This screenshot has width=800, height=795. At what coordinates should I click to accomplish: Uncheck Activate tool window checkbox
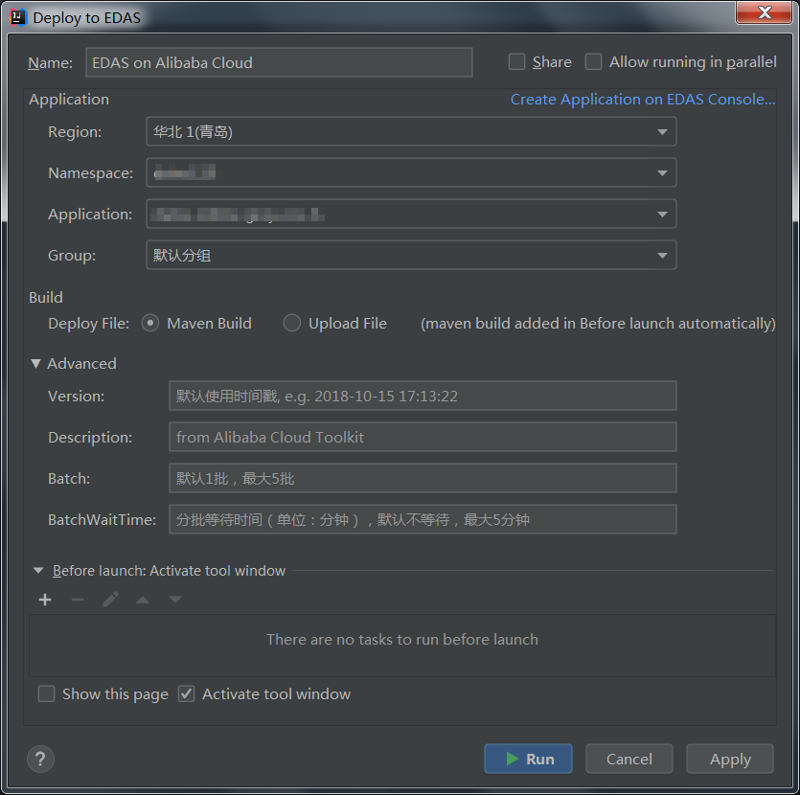[x=186, y=693]
